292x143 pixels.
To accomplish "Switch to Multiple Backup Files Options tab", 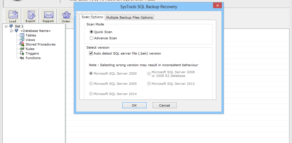I will [129, 17].
